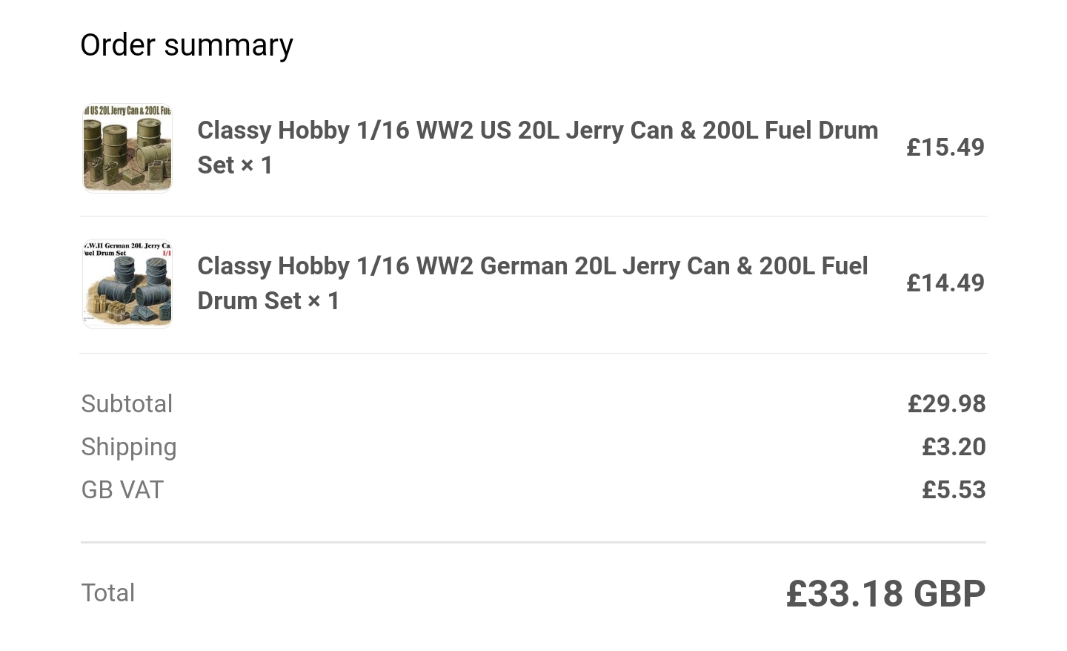Click the Order summary heading

point(187,45)
